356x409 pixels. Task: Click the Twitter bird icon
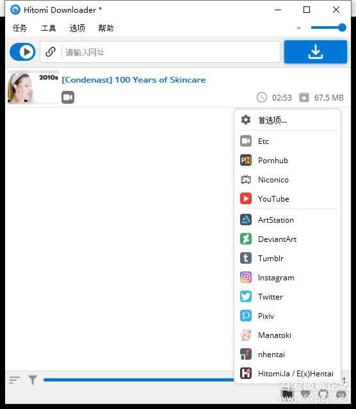246,296
